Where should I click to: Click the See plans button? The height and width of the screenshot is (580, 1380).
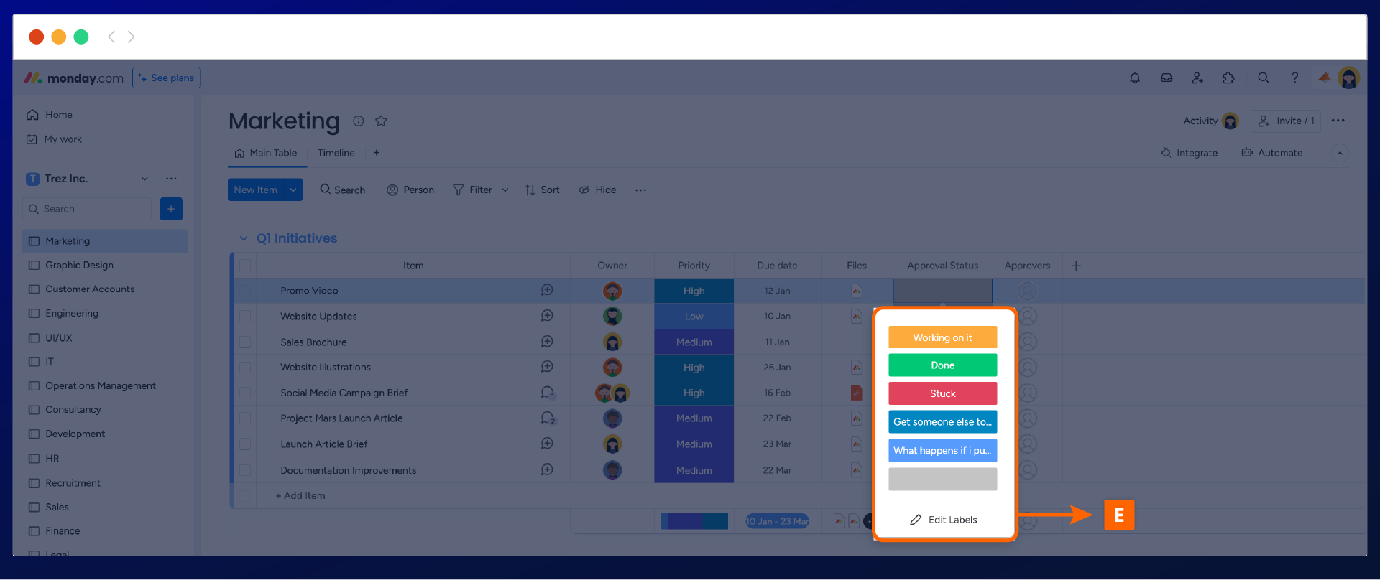(x=166, y=78)
